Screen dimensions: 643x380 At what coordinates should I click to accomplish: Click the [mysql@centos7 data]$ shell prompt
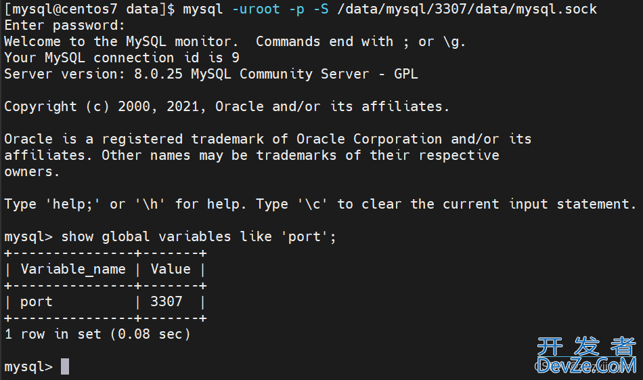click(x=89, y=9)
